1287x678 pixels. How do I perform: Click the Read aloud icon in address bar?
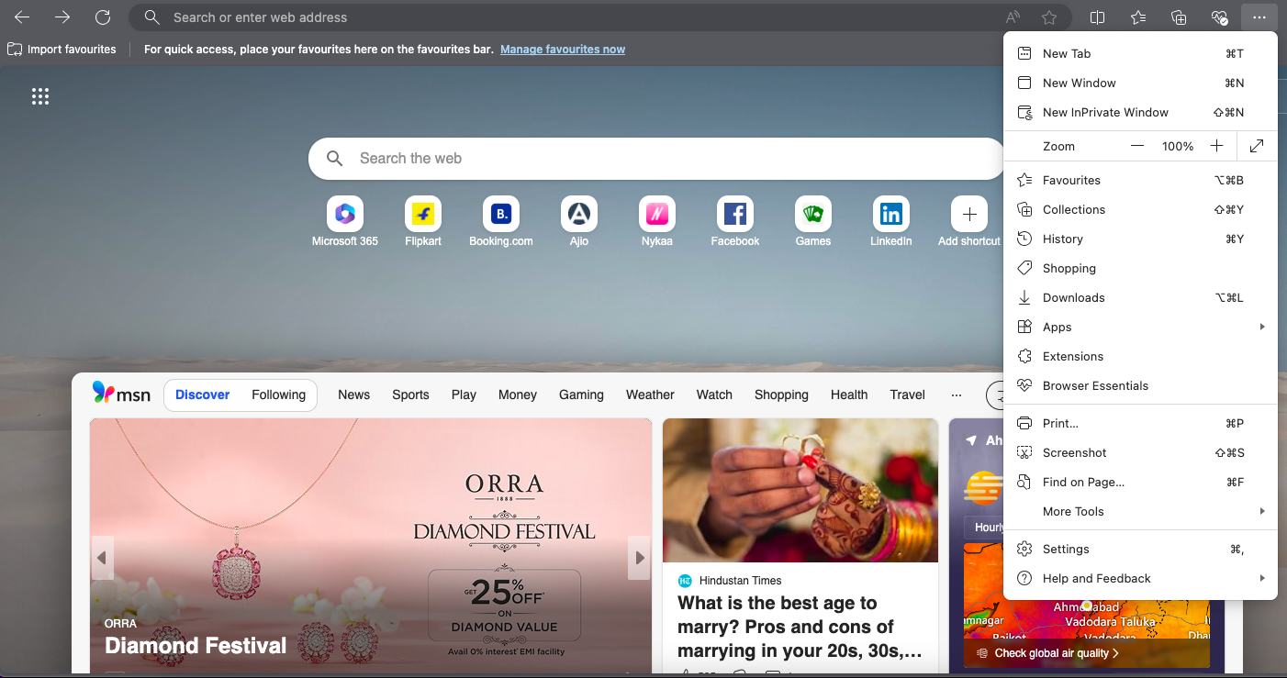point(1013,17)
